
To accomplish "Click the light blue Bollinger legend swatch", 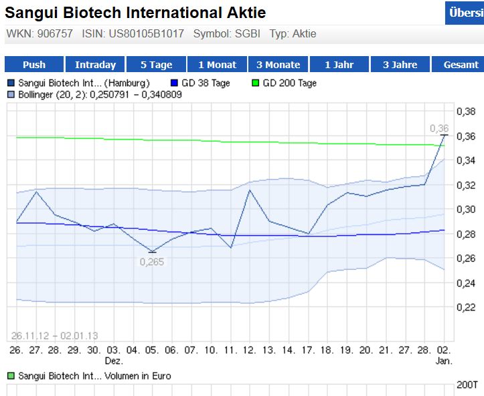I will pos(11,95).
